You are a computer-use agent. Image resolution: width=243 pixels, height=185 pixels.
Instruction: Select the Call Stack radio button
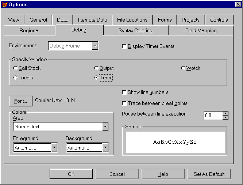point(15,68)
